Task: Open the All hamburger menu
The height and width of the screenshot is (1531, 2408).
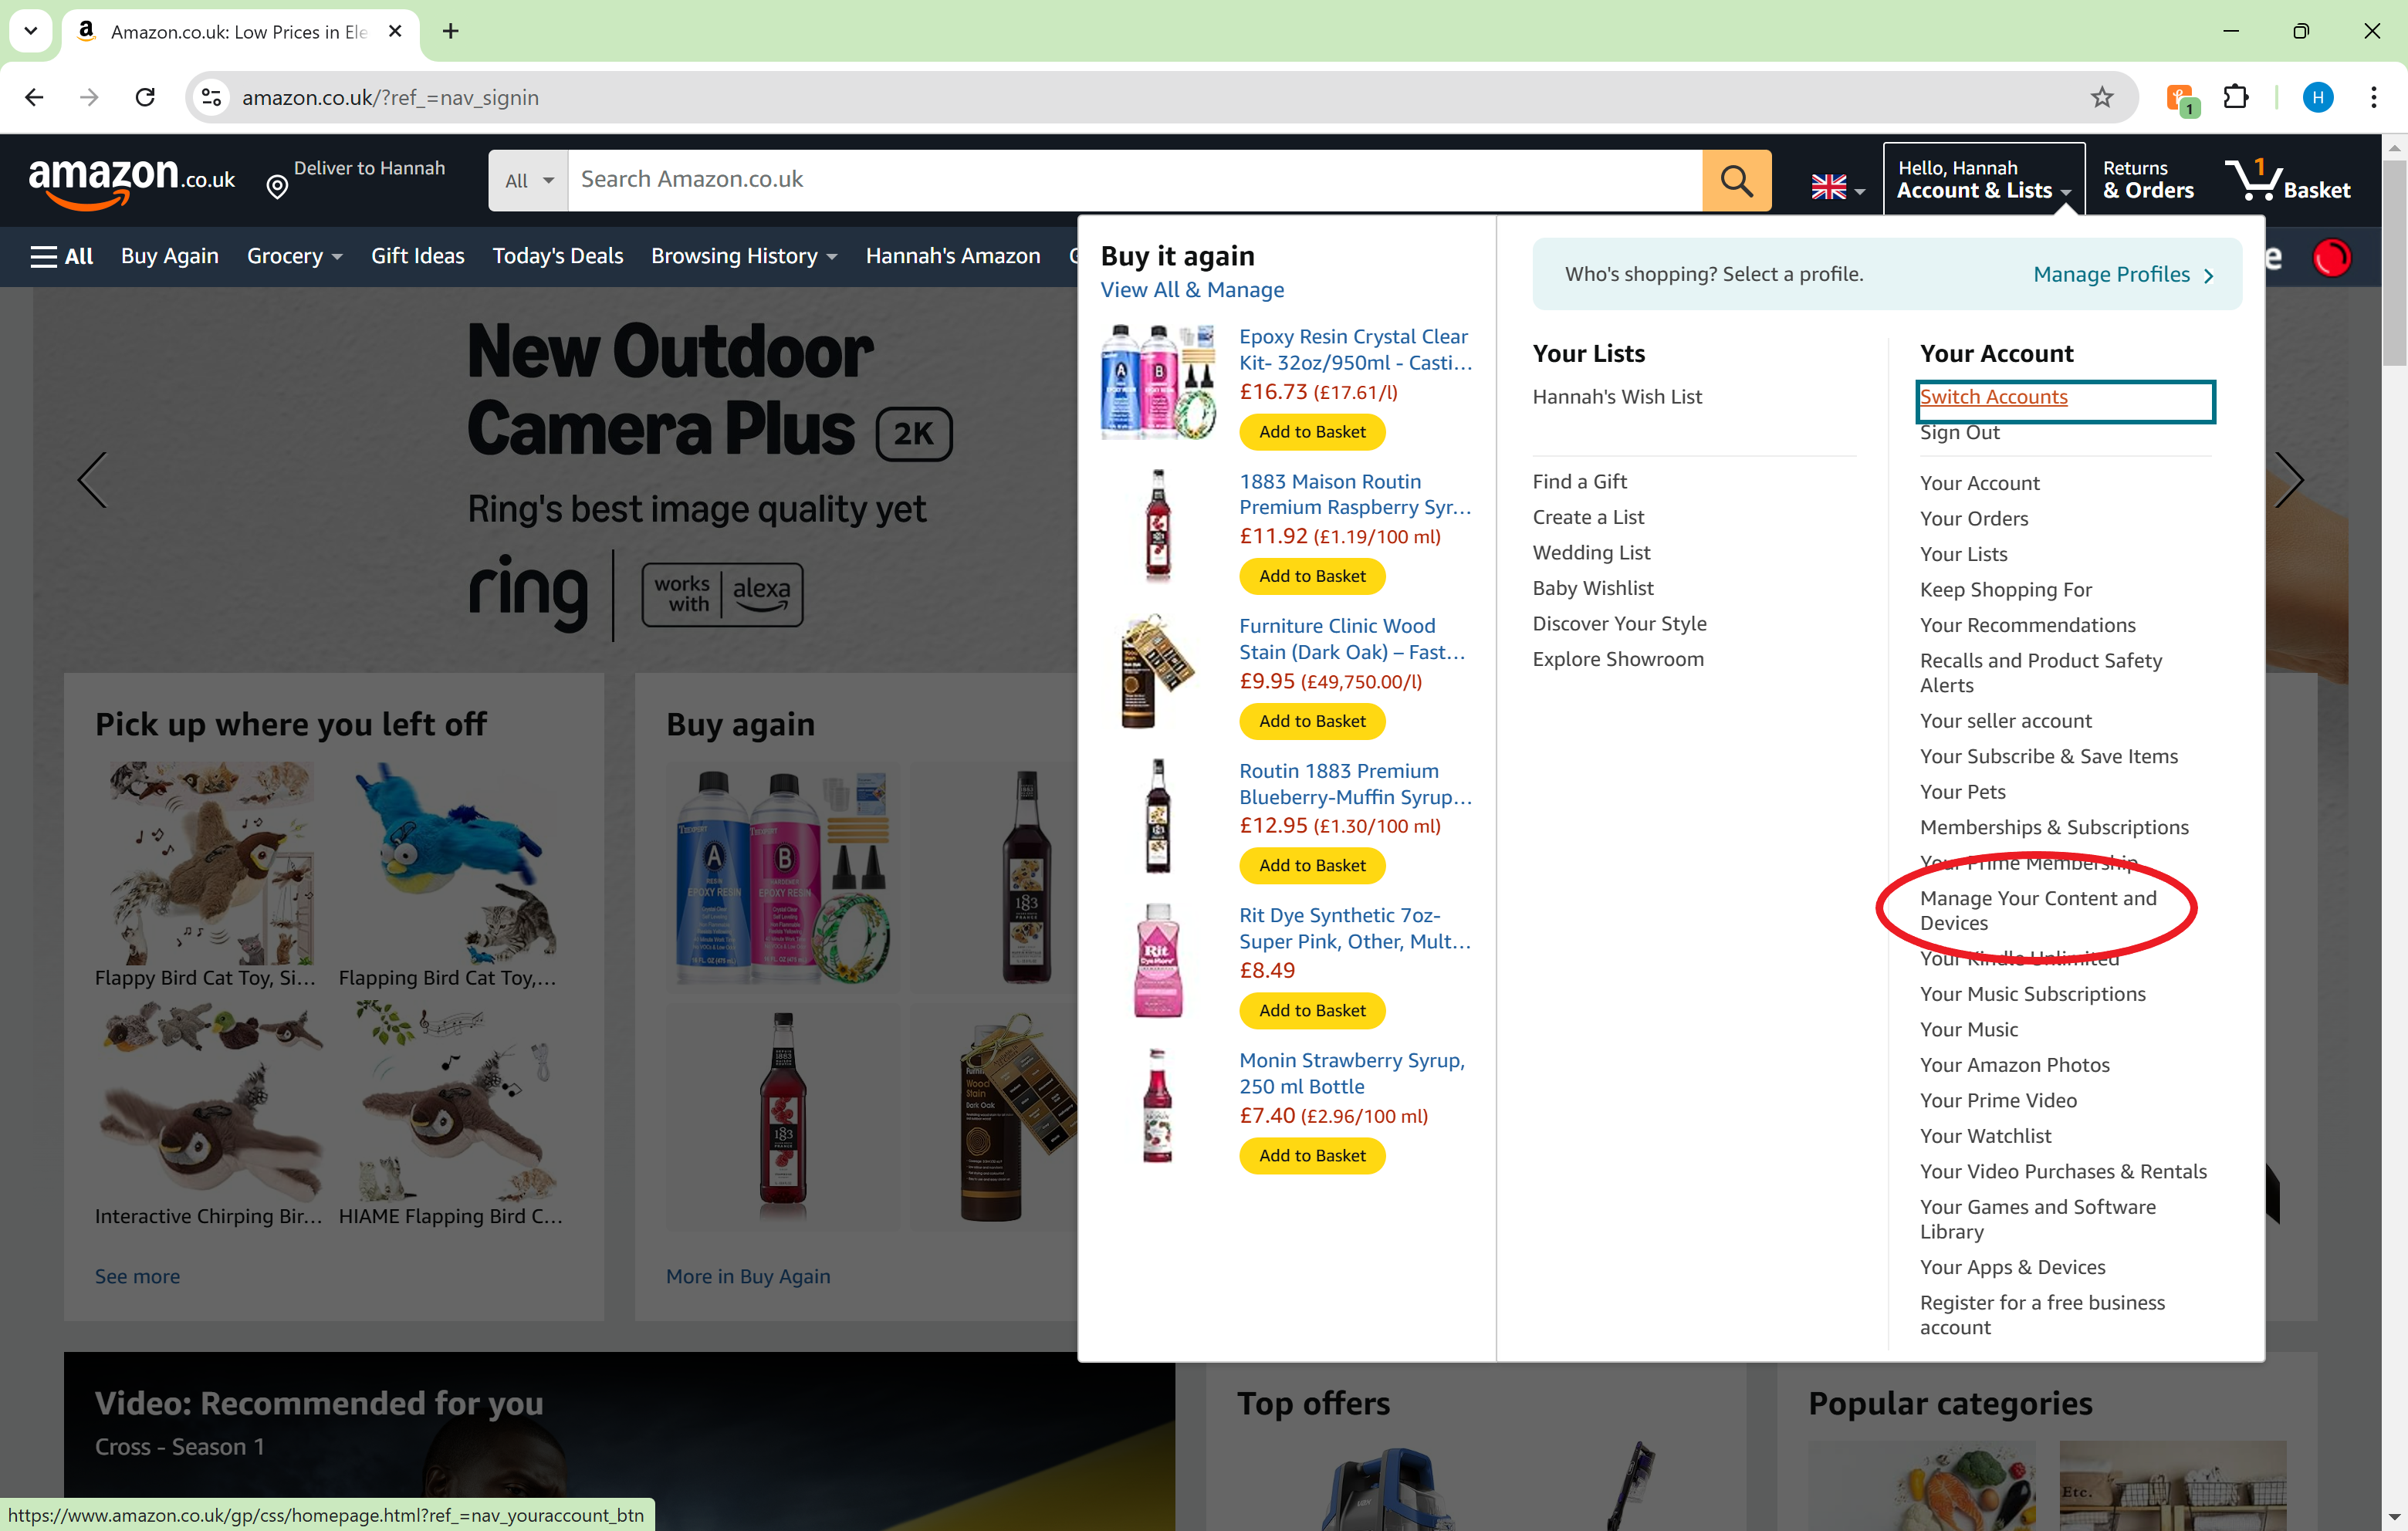Action: point(62,256)
